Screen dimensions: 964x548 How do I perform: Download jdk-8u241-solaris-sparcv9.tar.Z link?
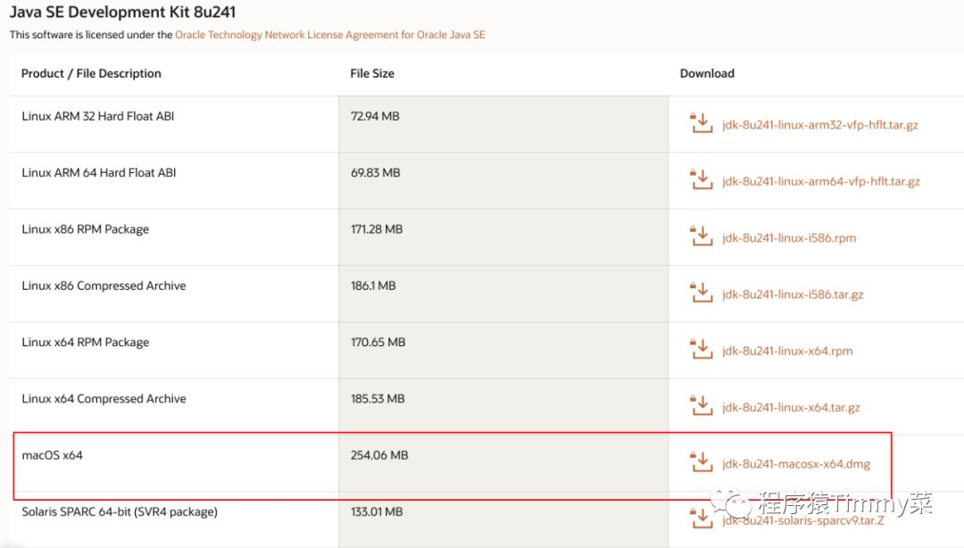click(803, 521)
